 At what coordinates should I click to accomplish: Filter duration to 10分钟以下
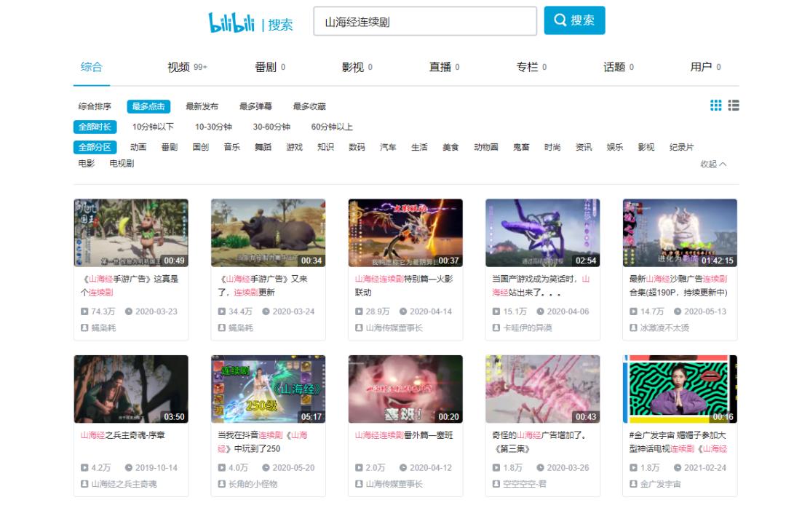point(153,127)
